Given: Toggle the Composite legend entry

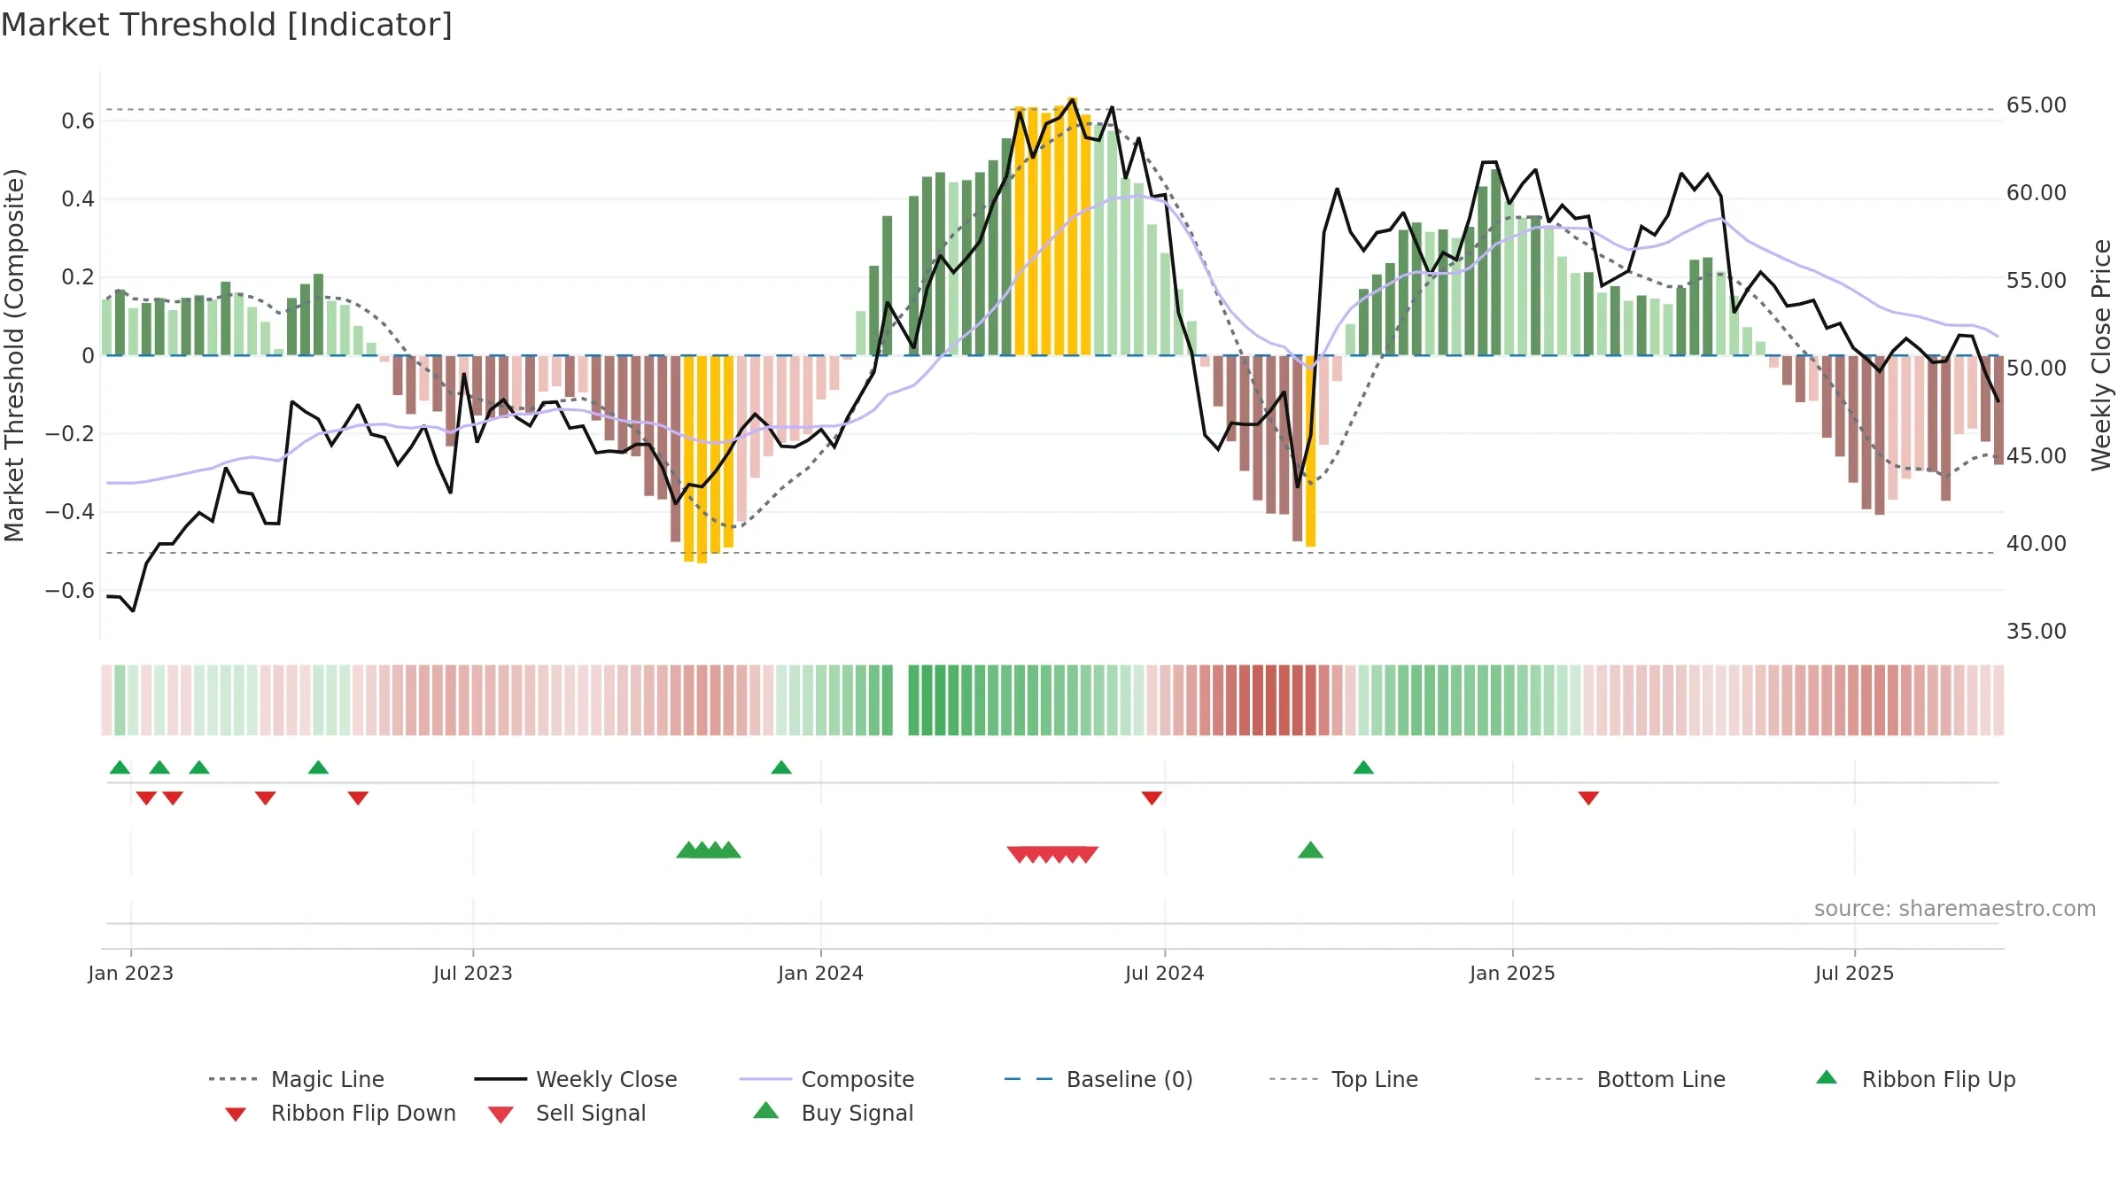Looking at the screenshot, I should click(x=827, y=1079).
